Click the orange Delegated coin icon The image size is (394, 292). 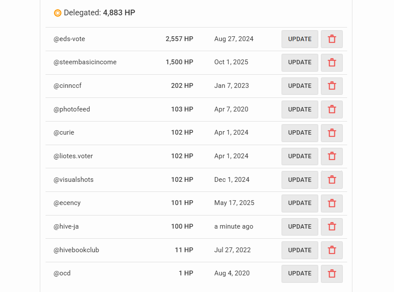click(x=58, y=13)
